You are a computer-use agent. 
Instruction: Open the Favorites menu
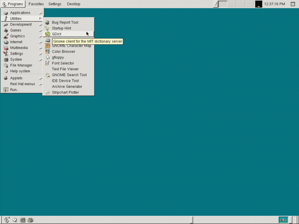click(x=36, y=4)
